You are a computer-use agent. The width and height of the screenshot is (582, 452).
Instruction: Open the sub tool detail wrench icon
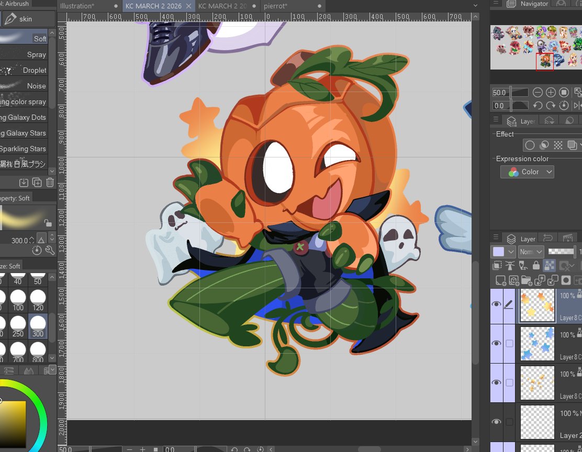click(x=50, y=251)
